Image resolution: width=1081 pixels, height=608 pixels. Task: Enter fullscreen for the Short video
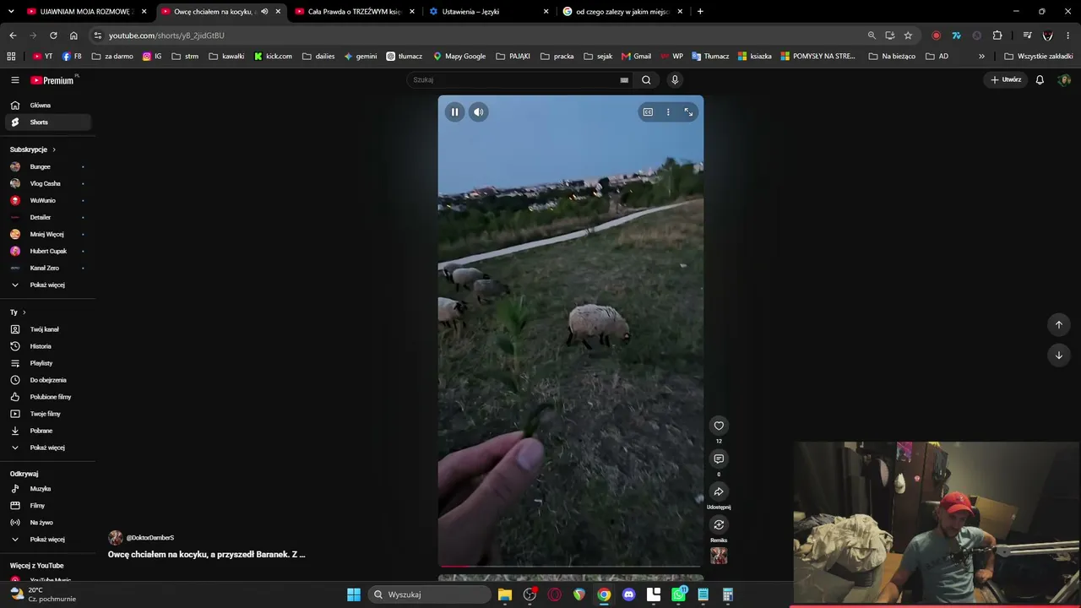(688, 111)
